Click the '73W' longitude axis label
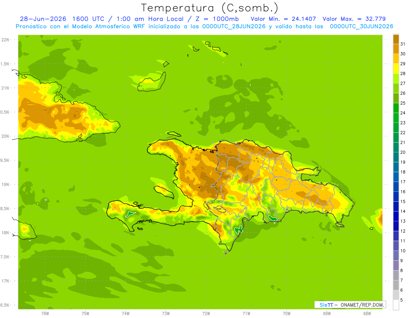 pyautogui.click(x=166, y=314)
